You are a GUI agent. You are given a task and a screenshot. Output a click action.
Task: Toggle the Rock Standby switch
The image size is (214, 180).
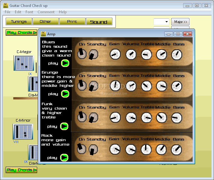coord(93,150)
